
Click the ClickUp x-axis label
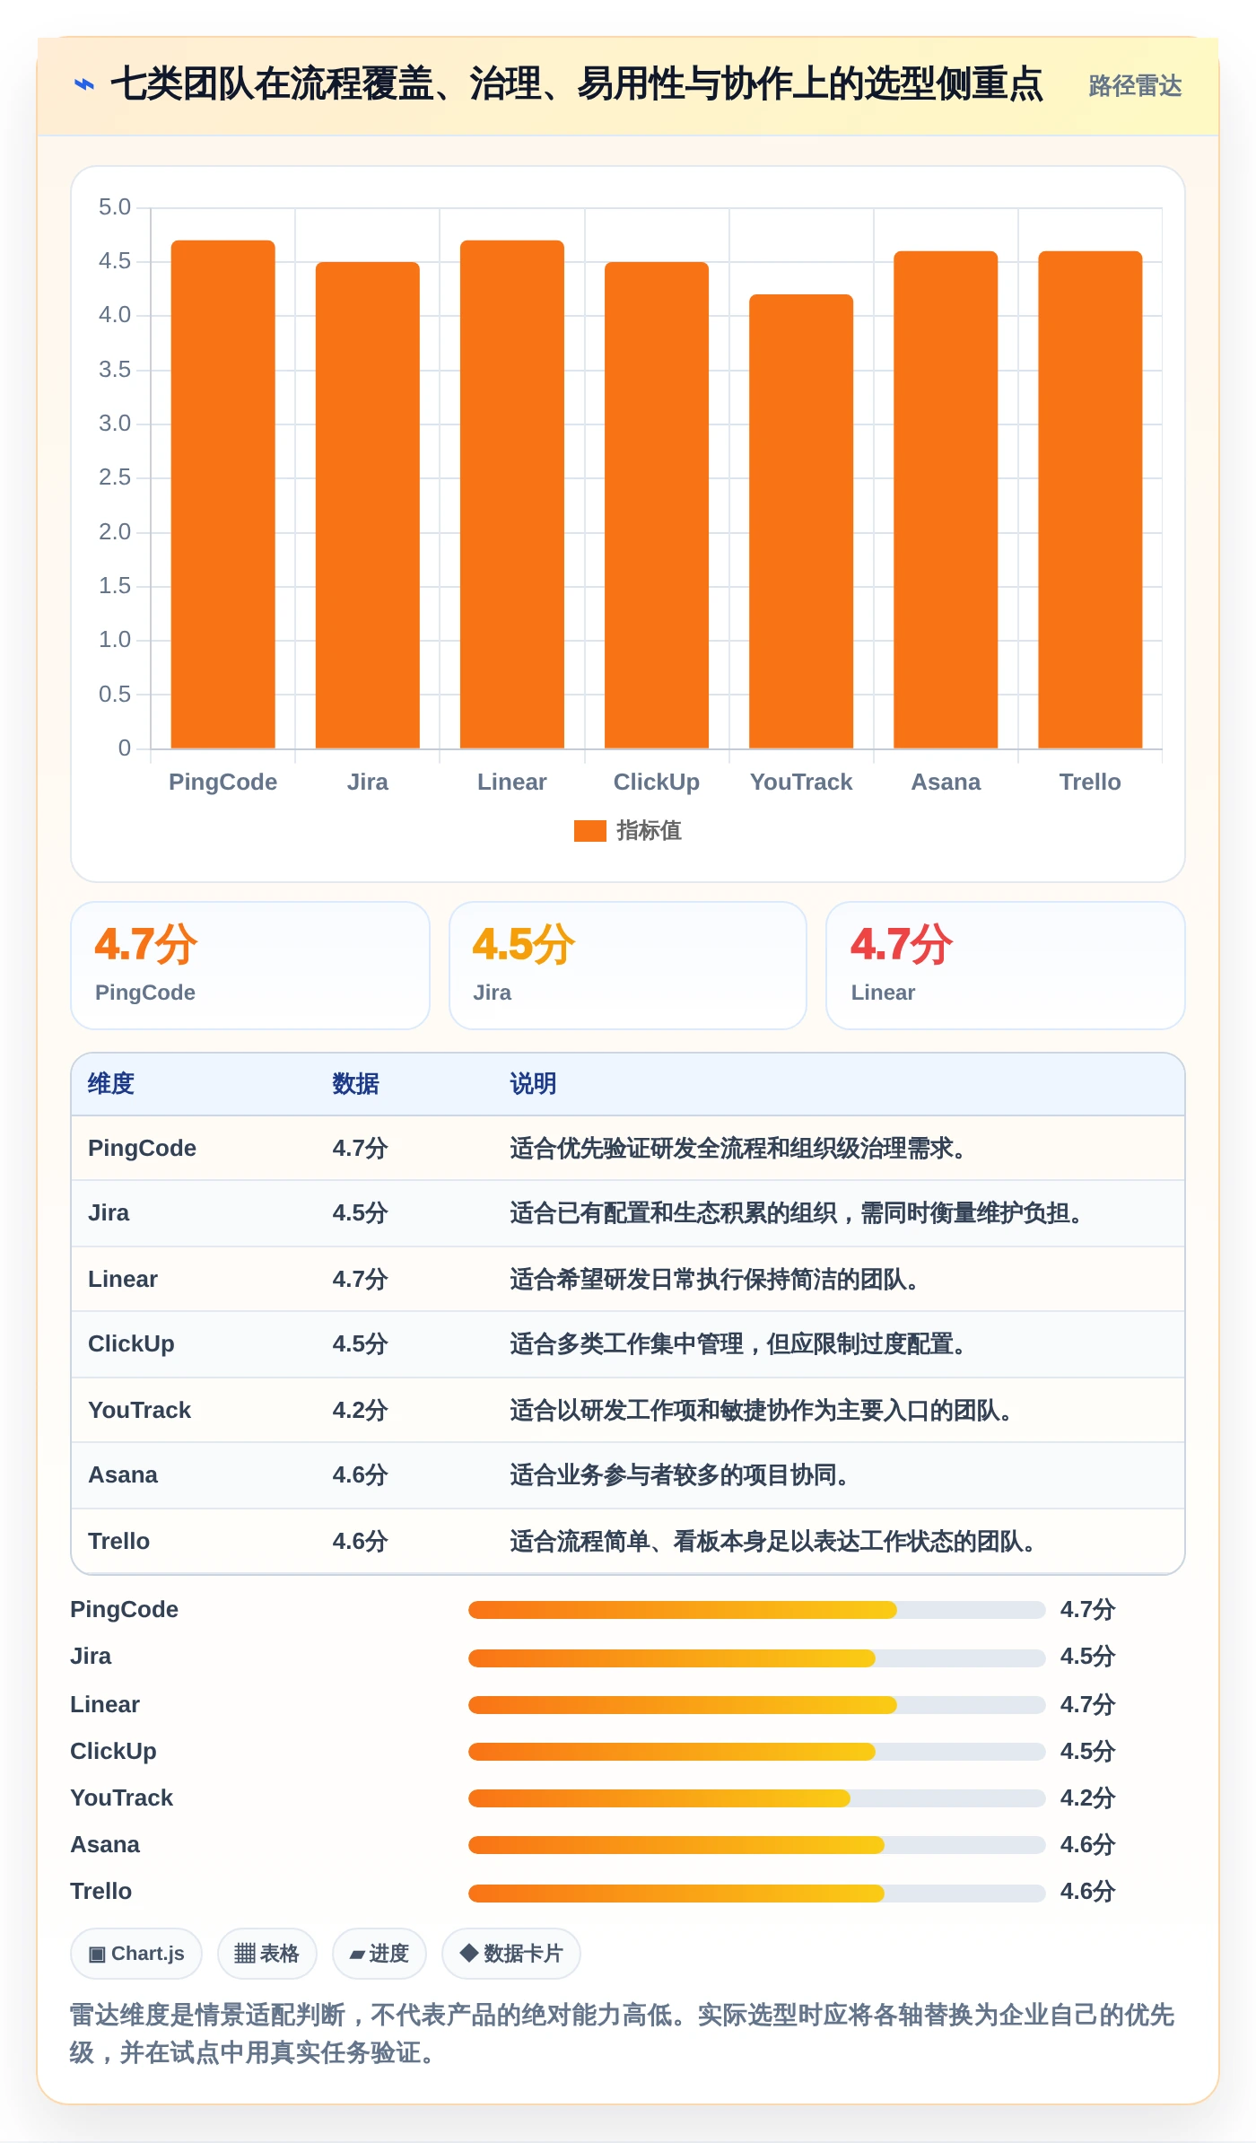tap(657, 782)
